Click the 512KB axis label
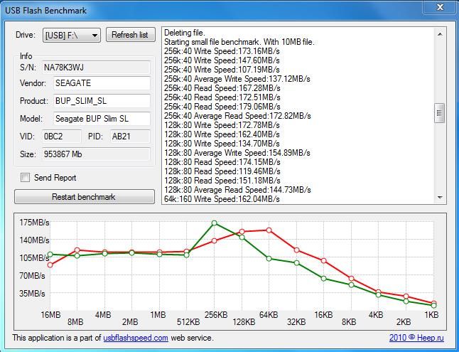This screenshot has width=459, height=352. (188, 322)
